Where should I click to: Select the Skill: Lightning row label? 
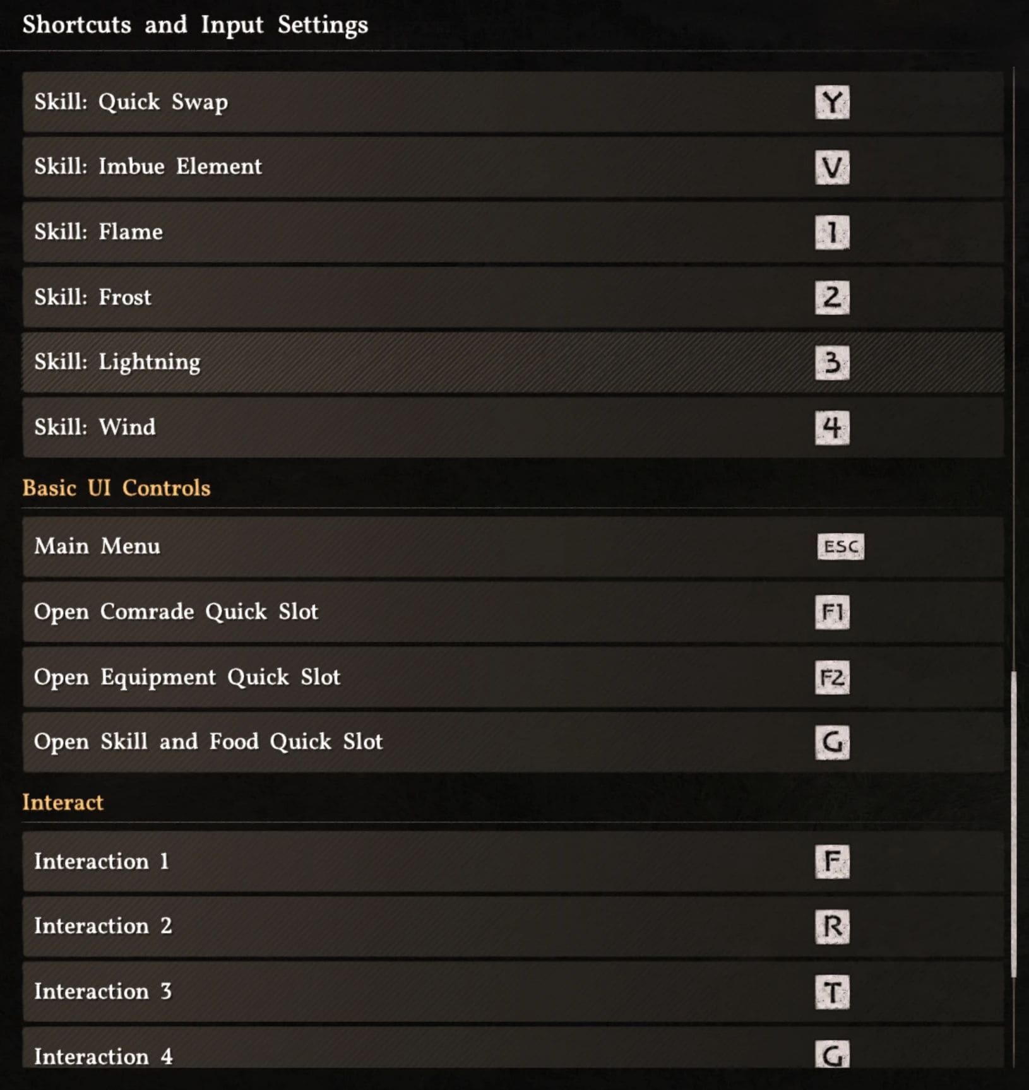point(117,362)
